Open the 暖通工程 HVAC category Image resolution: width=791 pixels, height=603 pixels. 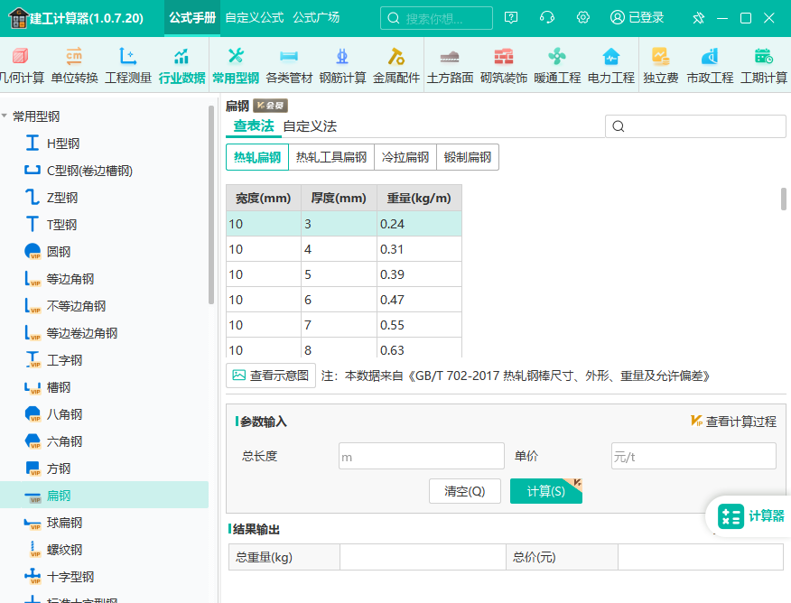(557, 66)
